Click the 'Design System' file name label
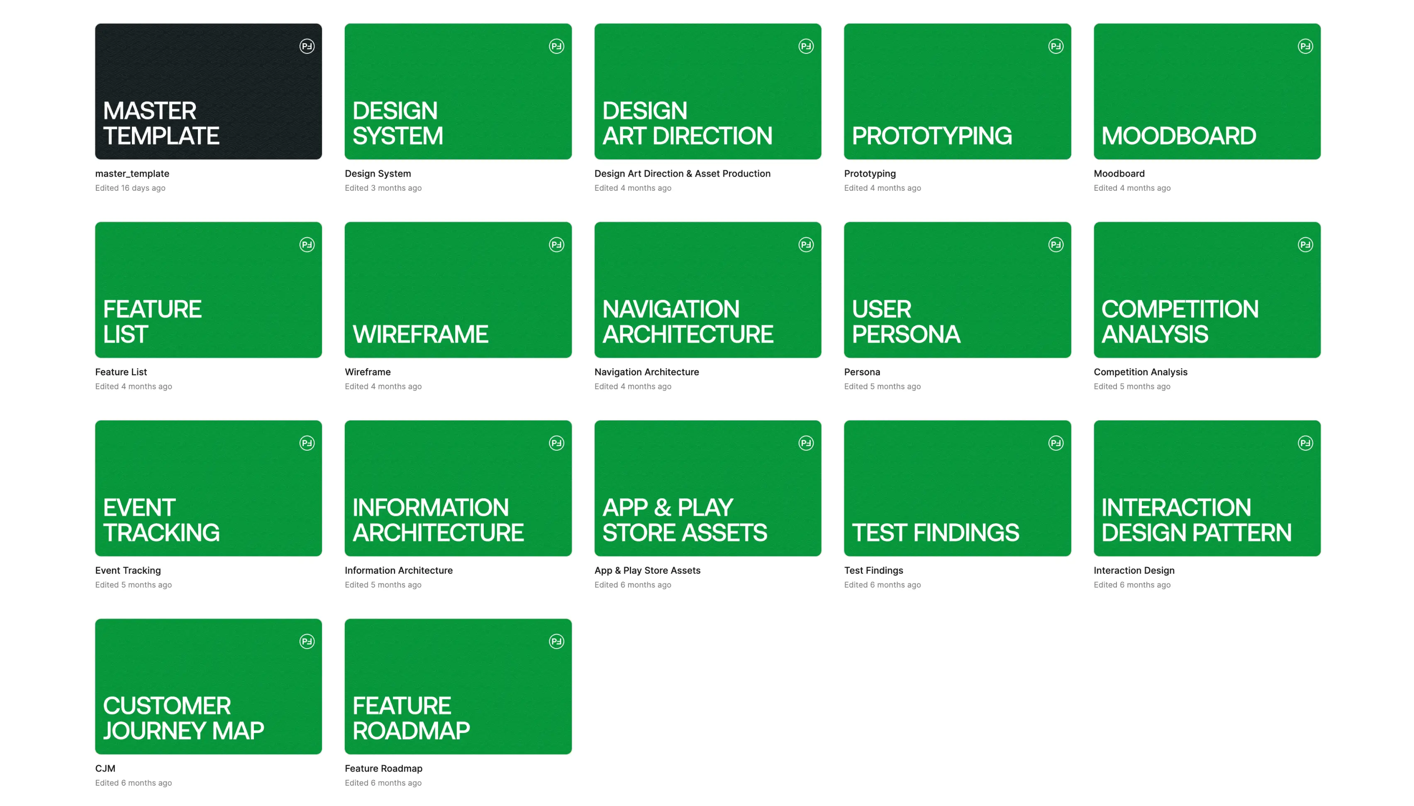Screen dimensions: 1414x806 click(378, 174)
